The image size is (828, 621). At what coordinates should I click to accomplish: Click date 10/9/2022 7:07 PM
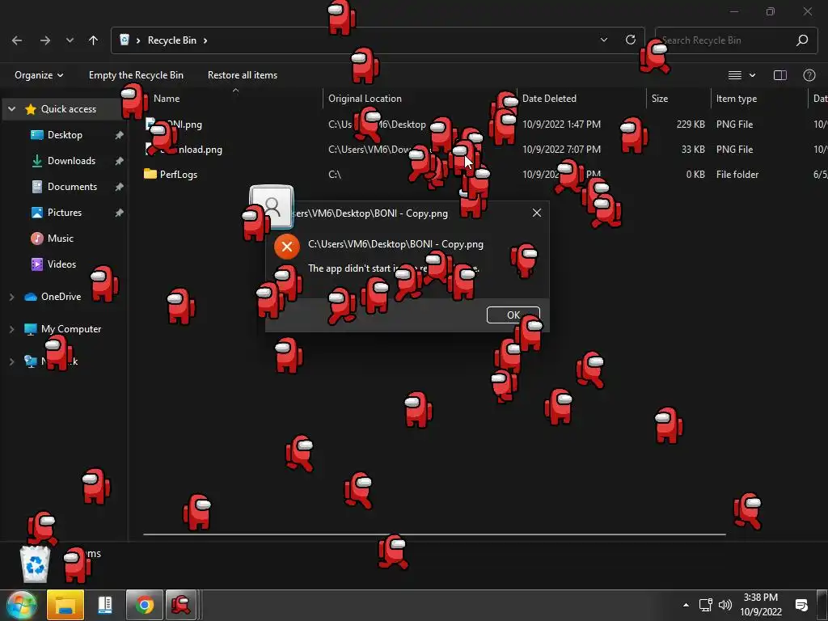tap(561, 150)
